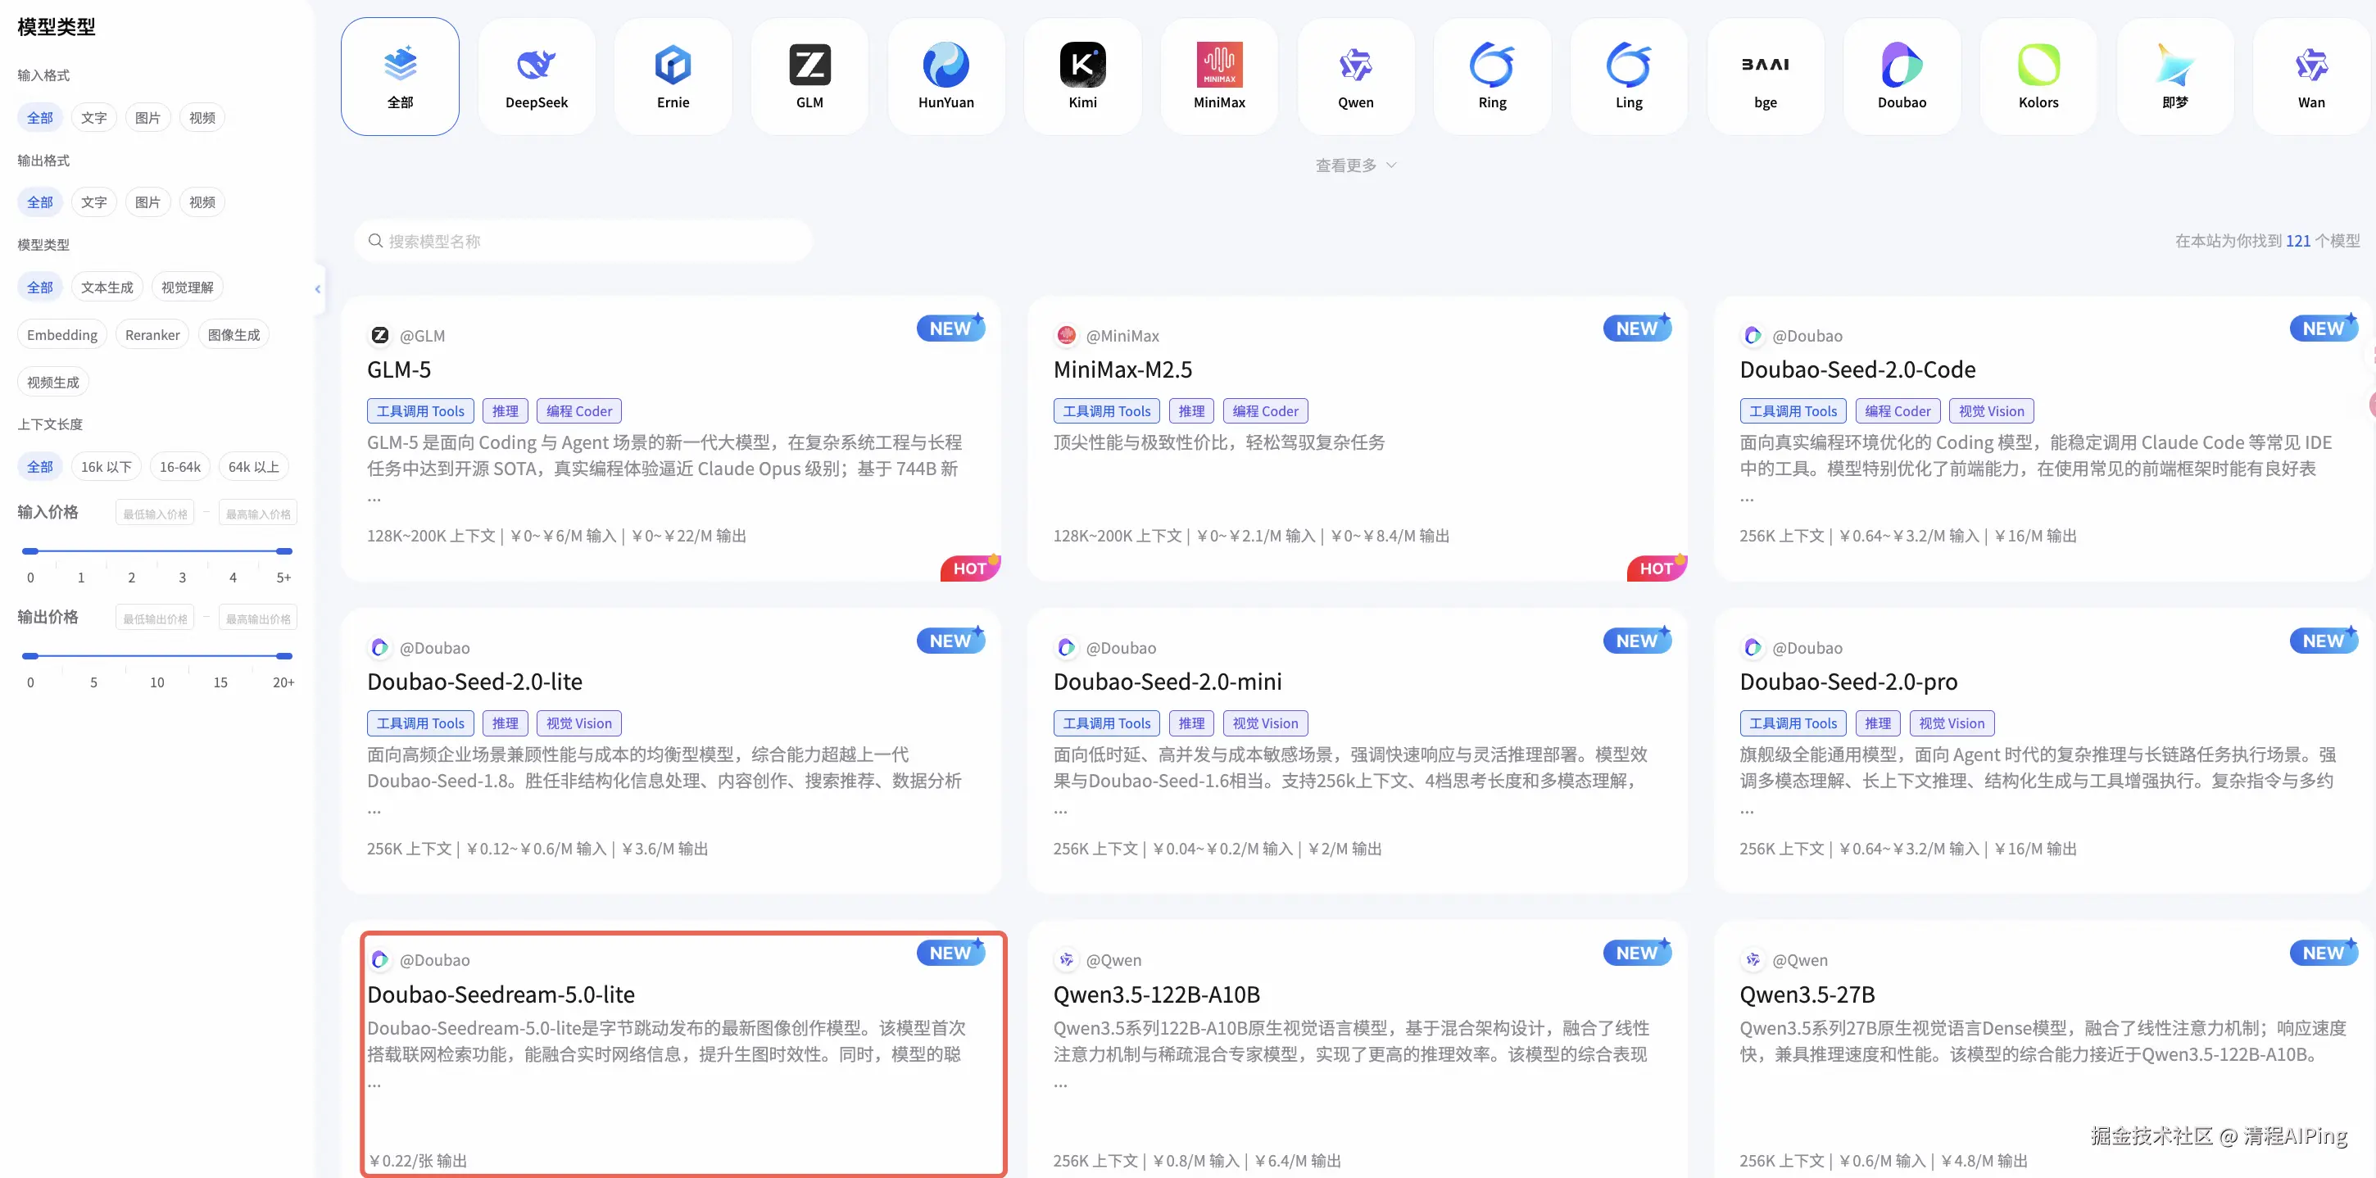Select the GLM provider icon

pyautogui.click(x=809, y=65)
